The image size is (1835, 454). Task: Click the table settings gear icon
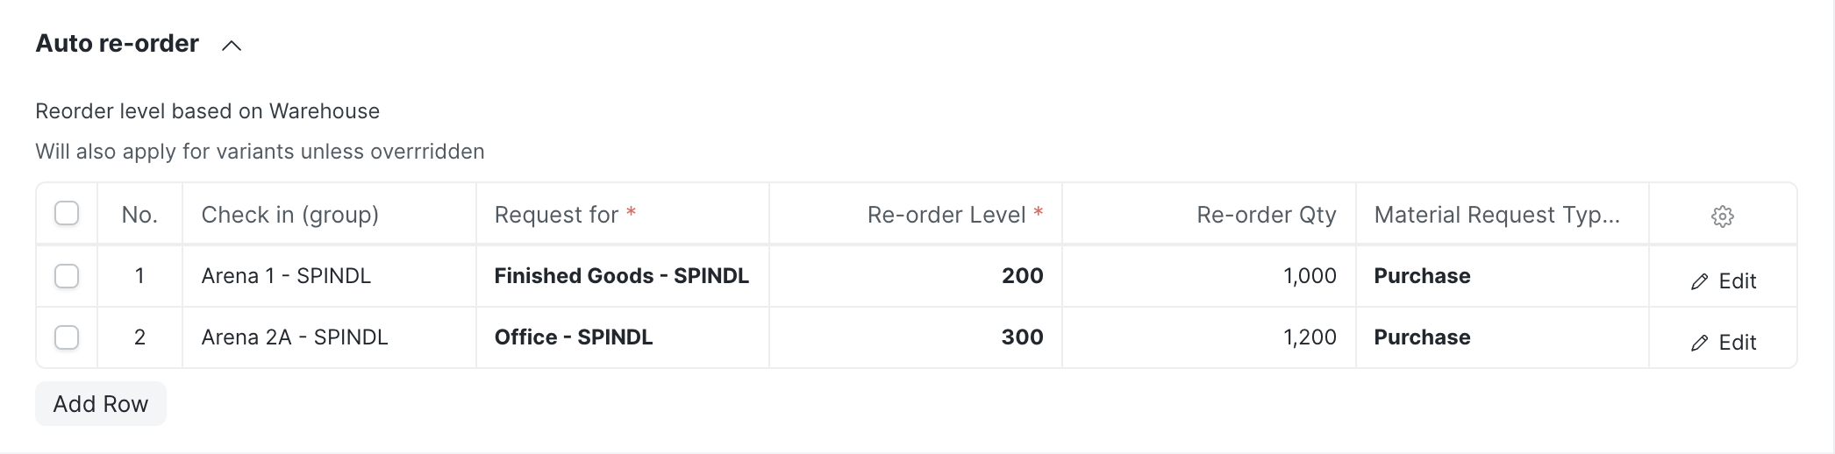(1722, 216)
